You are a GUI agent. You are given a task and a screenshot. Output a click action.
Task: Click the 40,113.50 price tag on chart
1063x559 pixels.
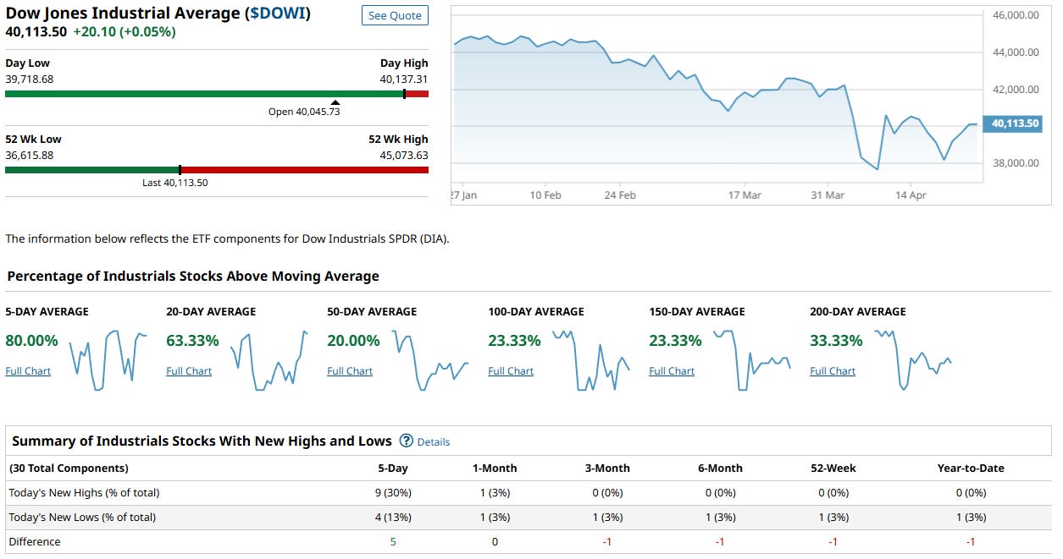coord(1015,123)
